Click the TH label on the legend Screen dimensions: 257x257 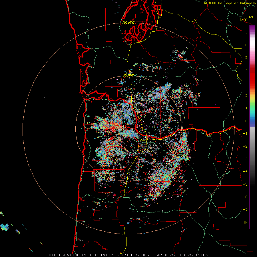(x=245, y=222)
